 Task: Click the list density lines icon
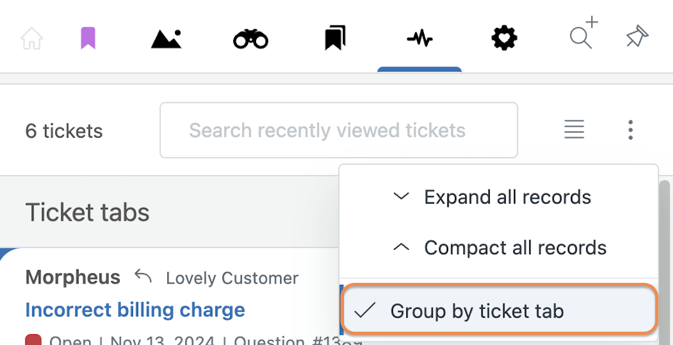click(574, 129)
